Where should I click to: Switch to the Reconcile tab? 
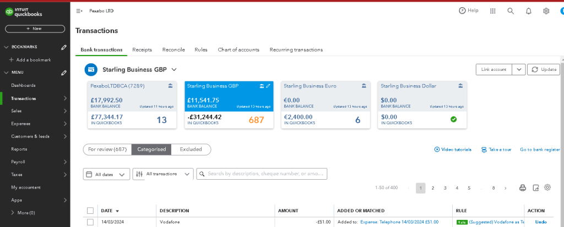(173, 49)
